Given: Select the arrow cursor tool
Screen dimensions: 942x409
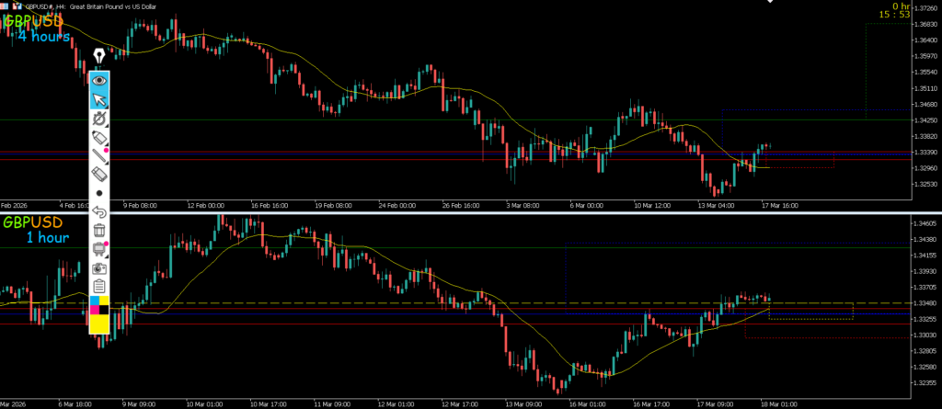Looking at the screenshot, I should (99, 99).
